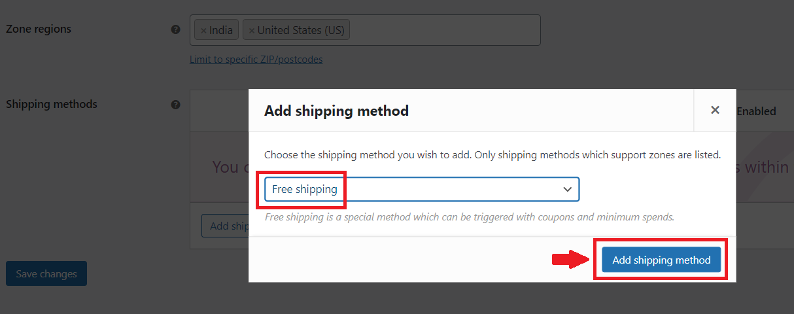Image resolution: width=794 pixels, height=314 pixels.
Task: Remove the India region tag
Action: 203,31
